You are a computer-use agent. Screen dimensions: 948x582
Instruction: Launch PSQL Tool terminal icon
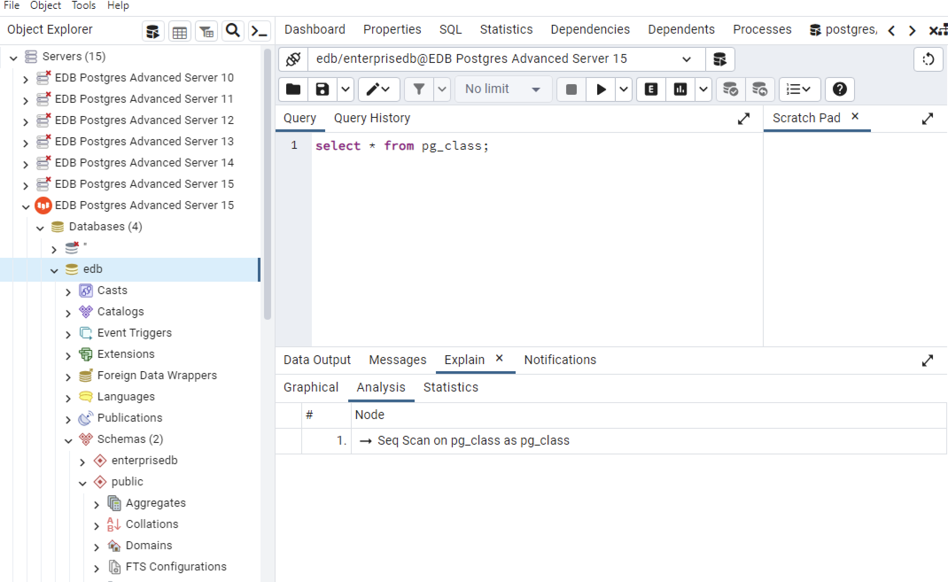259,31
